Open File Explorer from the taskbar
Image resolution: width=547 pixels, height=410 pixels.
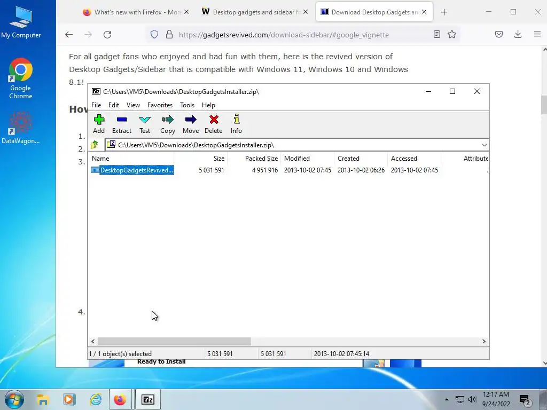[x=43, y=399]
